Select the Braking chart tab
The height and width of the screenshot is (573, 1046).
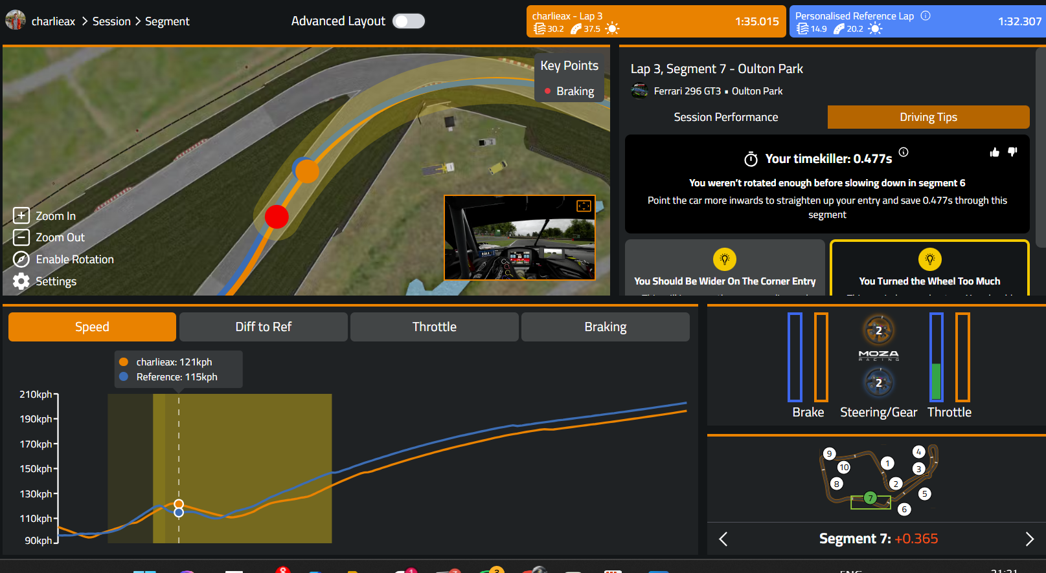[606, 327]
